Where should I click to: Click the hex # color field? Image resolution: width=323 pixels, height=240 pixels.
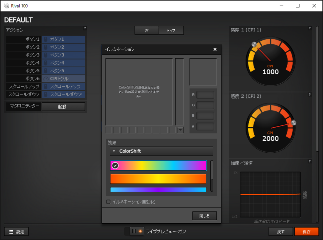205,126
